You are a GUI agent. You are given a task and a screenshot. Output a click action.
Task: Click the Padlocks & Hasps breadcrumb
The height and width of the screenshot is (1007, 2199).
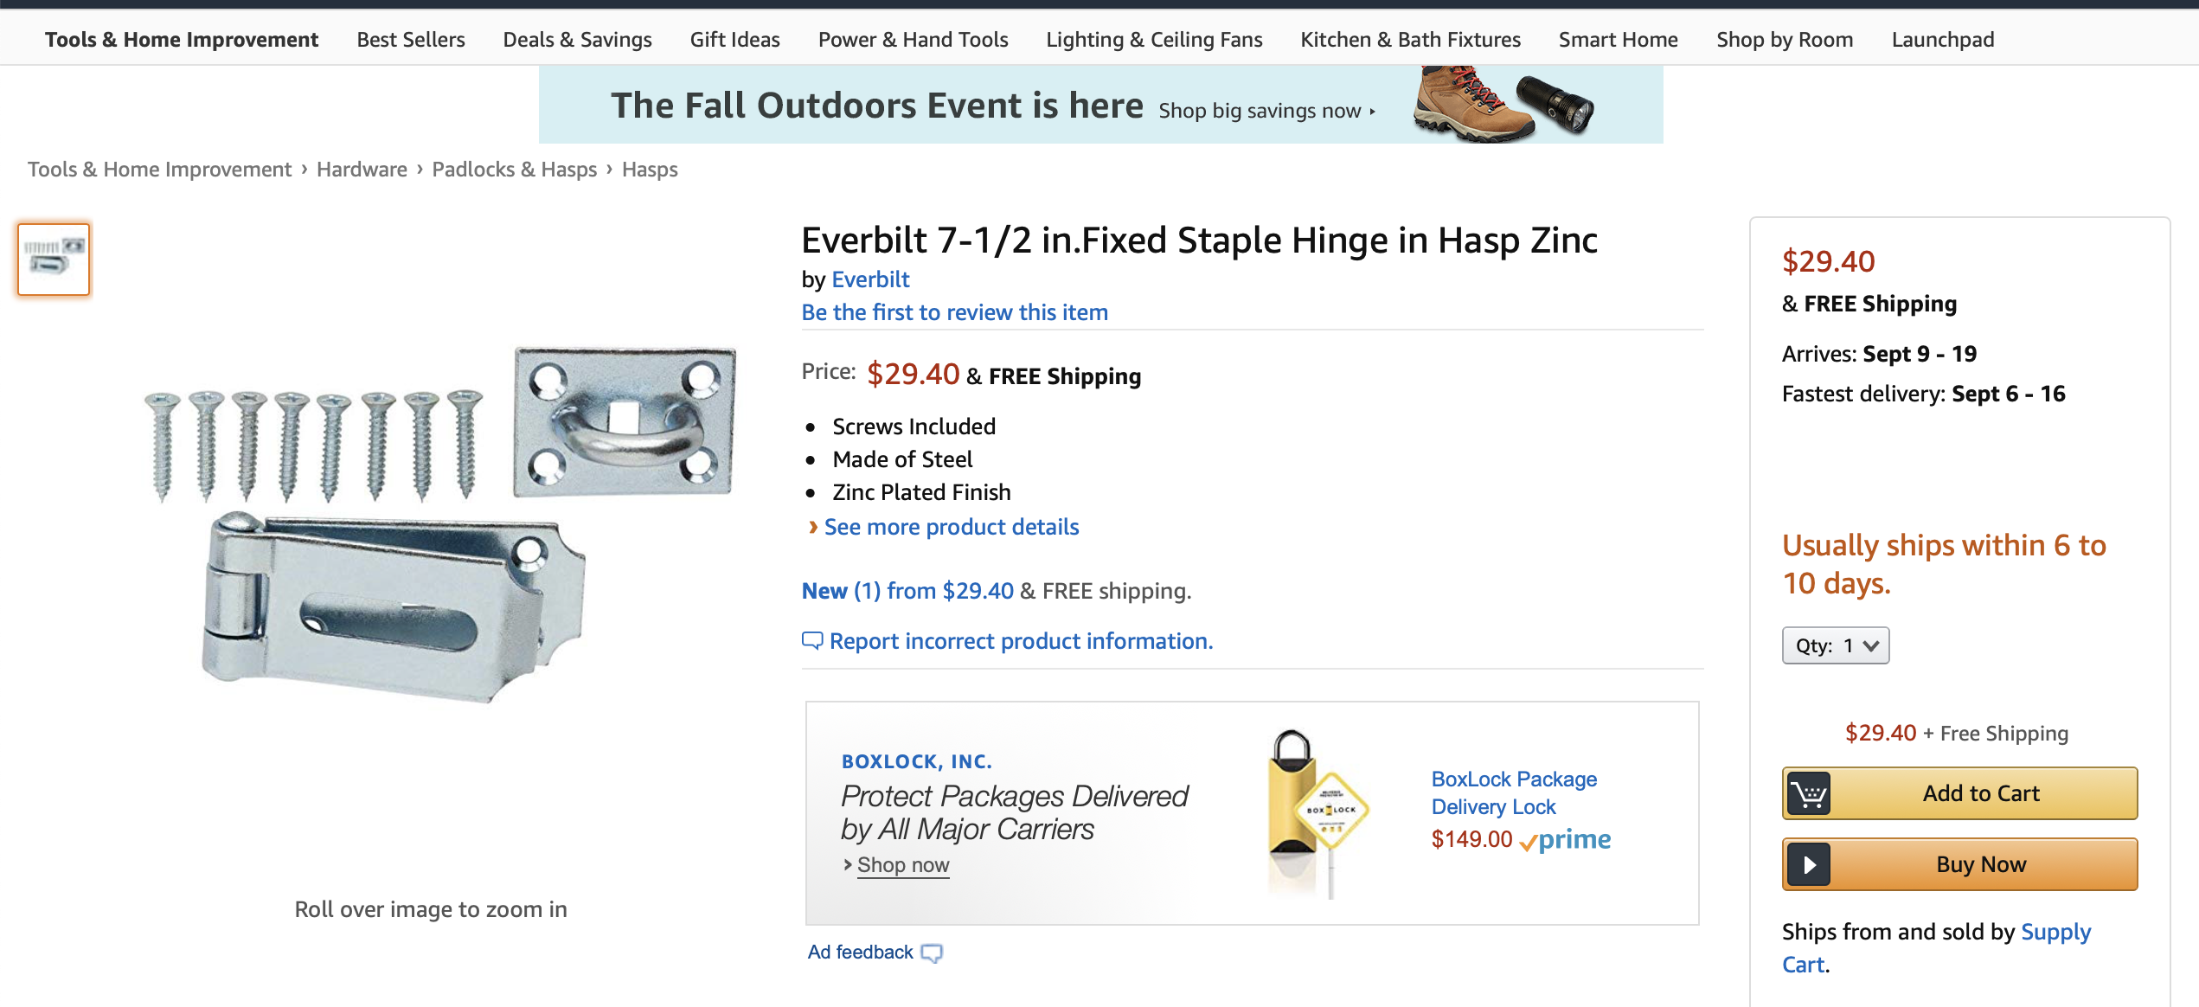tap(514, 170)
